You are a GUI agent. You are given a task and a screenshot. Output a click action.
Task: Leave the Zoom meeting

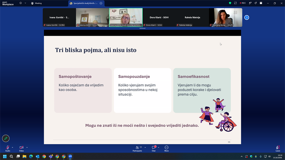coord(278,149)
